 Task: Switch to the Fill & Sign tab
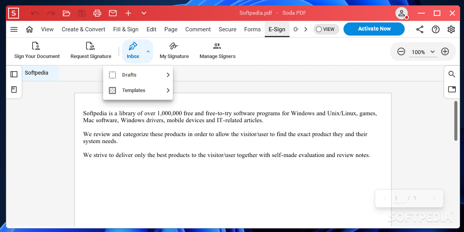[126, 29]
